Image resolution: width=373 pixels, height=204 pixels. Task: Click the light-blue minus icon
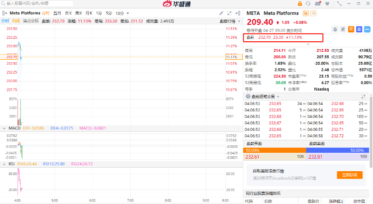click(367, 29)
